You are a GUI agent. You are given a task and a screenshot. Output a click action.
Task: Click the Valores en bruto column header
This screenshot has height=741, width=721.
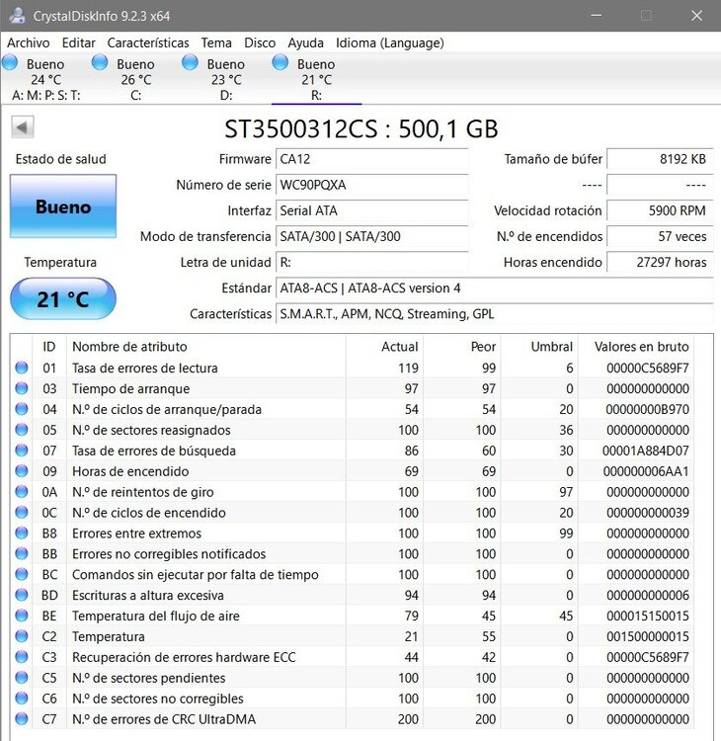click(641, 347)
